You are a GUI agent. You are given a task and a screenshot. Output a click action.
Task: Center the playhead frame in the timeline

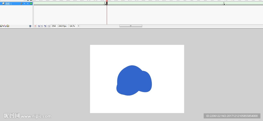[x=35, y=26]
